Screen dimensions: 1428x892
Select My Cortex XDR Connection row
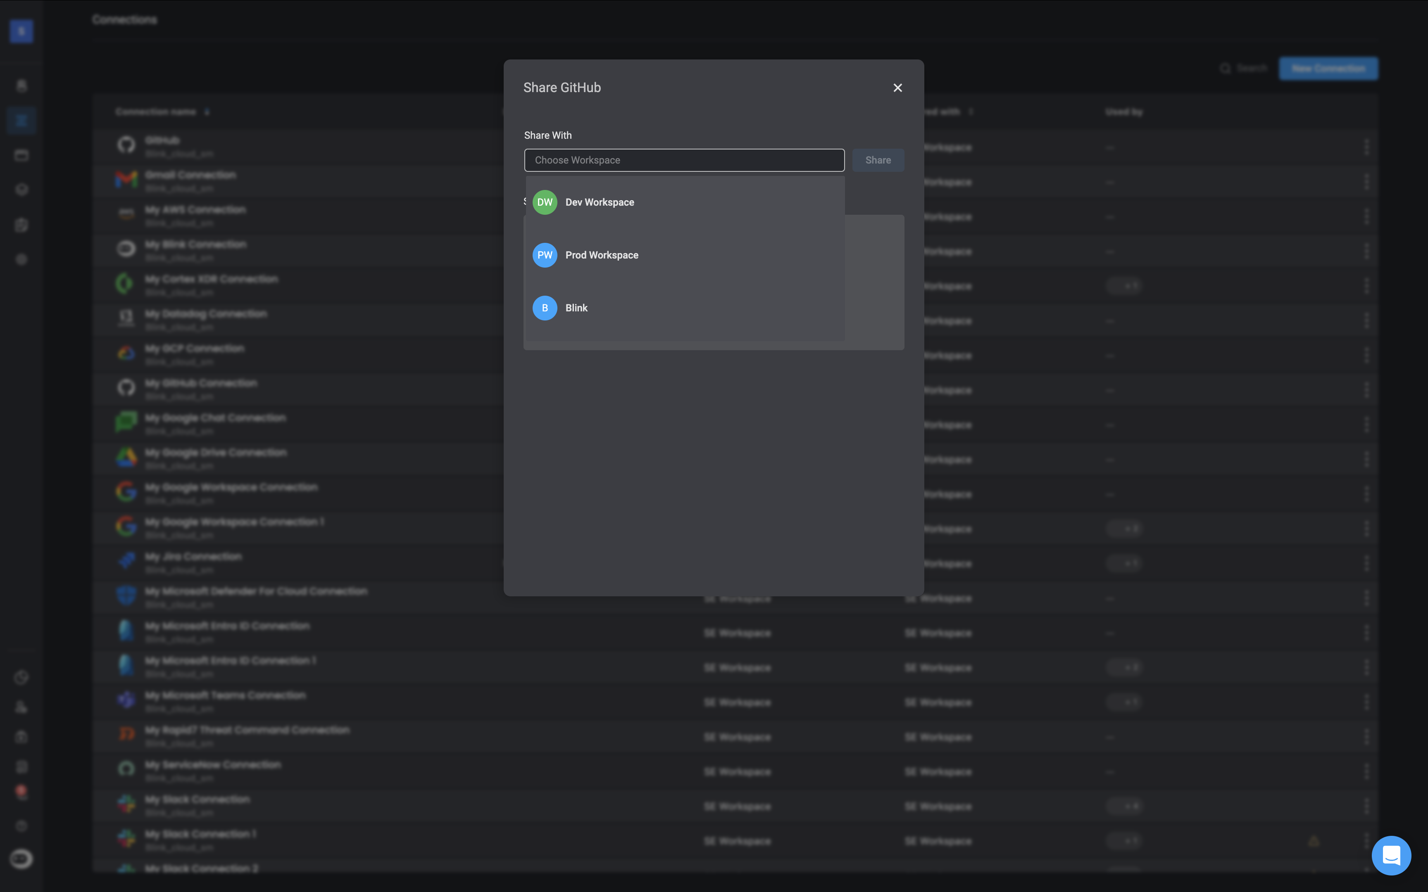pyautogui.click(x=735, y=285)
